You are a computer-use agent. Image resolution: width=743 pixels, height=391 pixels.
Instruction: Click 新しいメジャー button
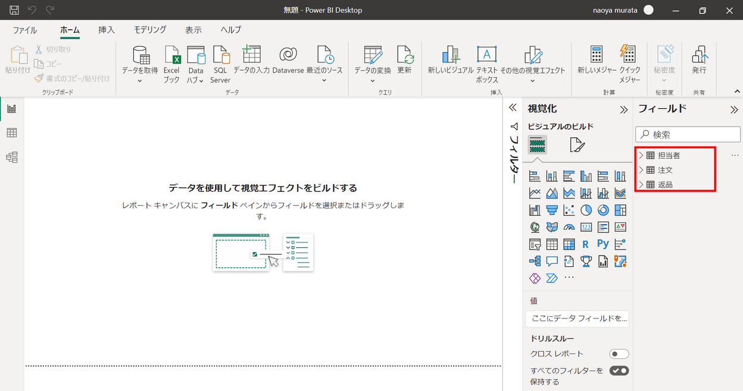tap(597, 59)
